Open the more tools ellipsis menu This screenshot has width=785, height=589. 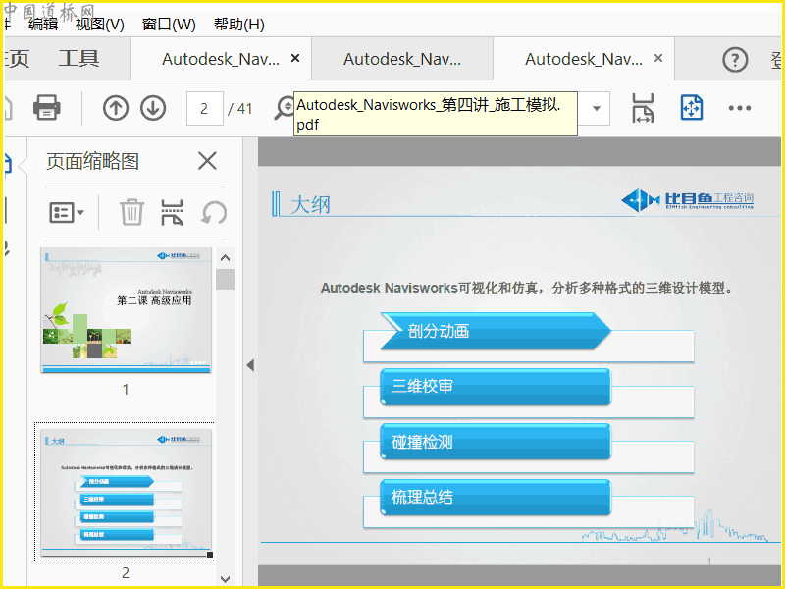click(740, 108)
